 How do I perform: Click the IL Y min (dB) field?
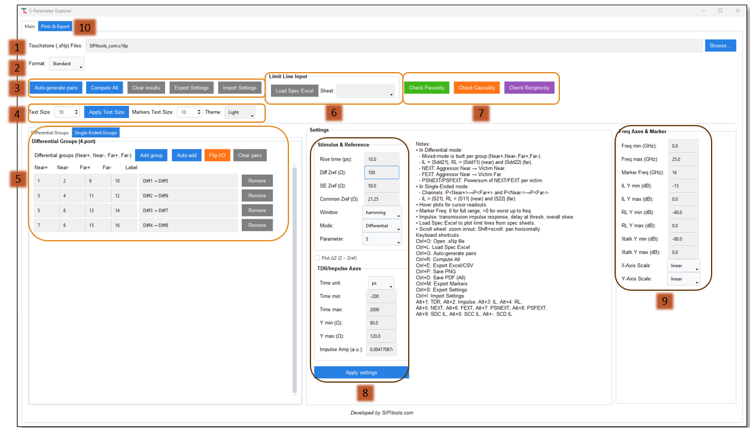pyautogui.click(x=683, y=186)
